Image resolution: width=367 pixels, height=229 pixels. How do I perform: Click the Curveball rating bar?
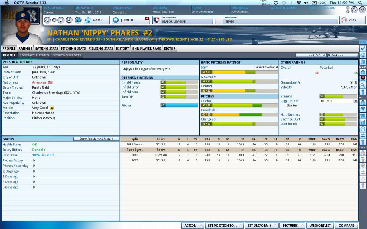click(239, 115)
